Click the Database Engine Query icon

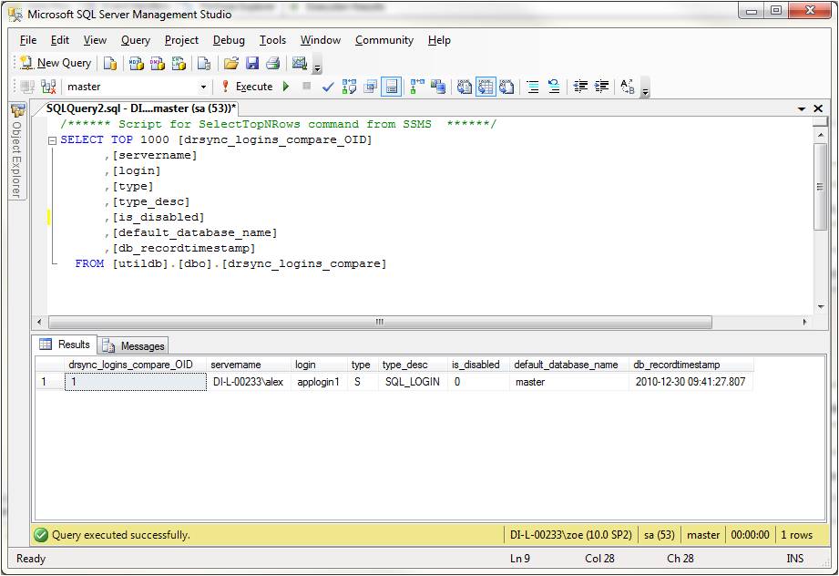(109, 63)
